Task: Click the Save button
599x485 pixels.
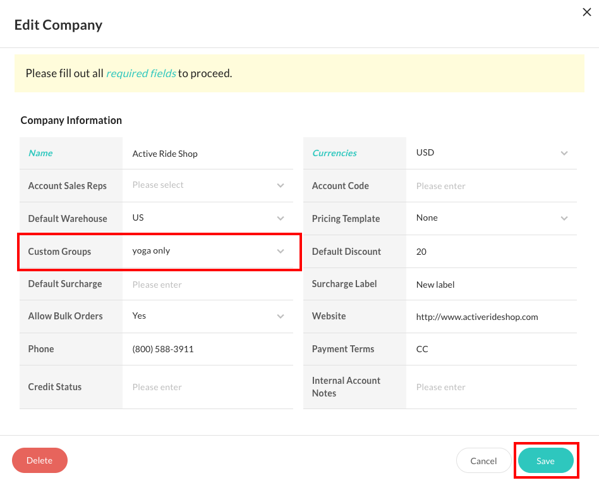Action: pos(545,460)
